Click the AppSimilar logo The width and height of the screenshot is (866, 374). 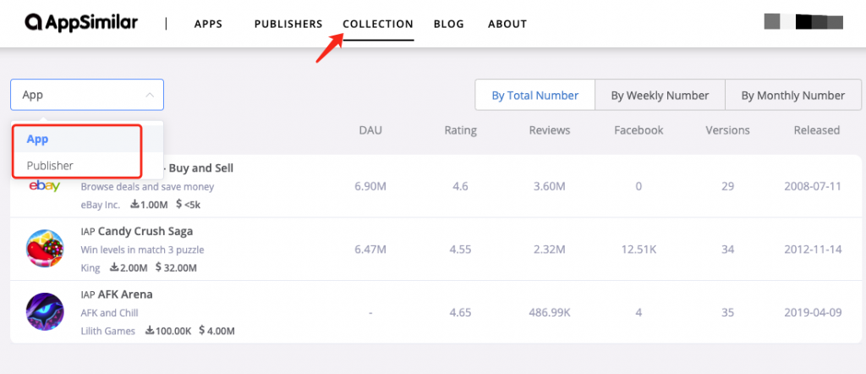point(81,23)
